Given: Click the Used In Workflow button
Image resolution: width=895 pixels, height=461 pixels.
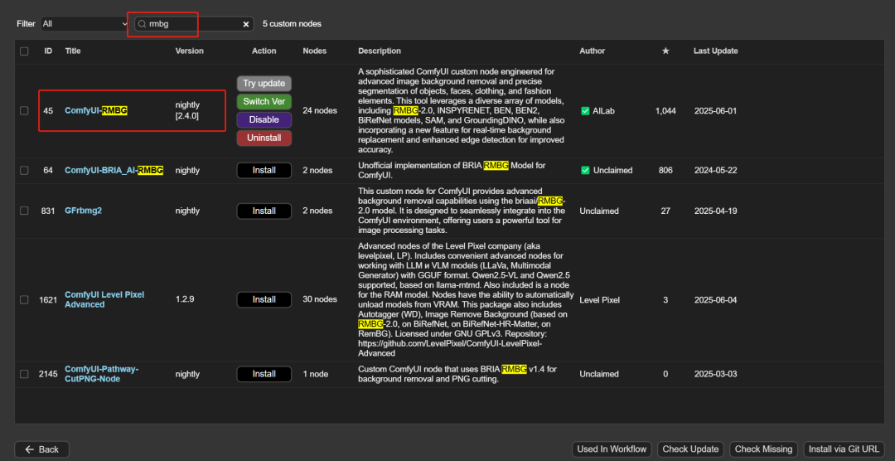Looking at the screenshot, I should pyautogui.click(x=612, y=449).
